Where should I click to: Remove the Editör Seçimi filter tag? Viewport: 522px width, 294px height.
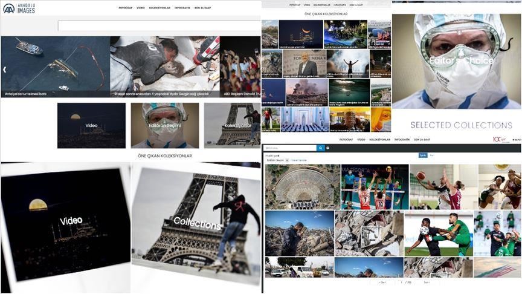(286, 160)
